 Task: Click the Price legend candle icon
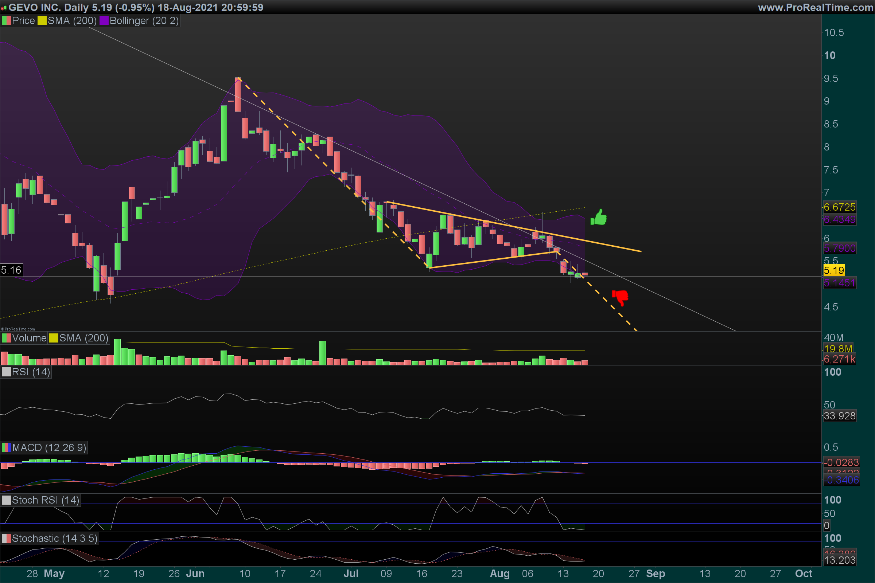click(6, 21)
